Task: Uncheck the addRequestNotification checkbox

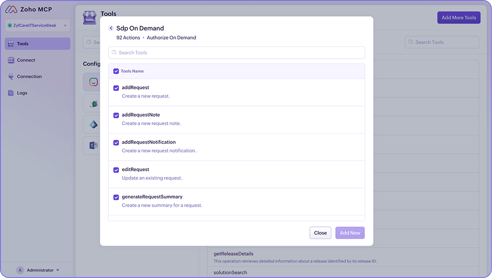Action: pyautogui.click(x=116, y=142)
